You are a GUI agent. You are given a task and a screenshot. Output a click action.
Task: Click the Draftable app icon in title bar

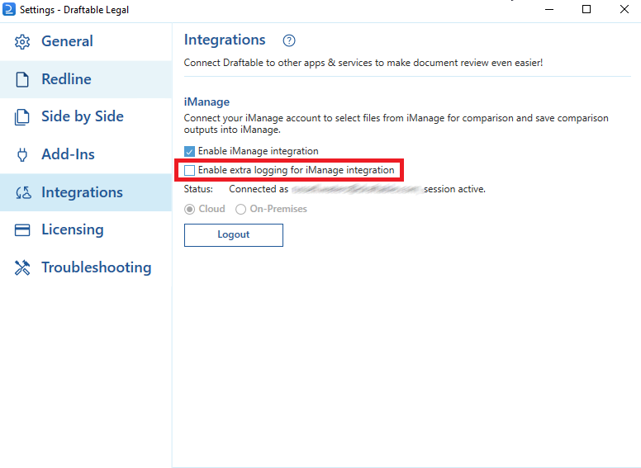9,9
